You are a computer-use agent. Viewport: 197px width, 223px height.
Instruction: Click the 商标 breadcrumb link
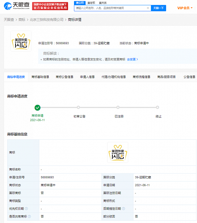(x=22, y=20)
